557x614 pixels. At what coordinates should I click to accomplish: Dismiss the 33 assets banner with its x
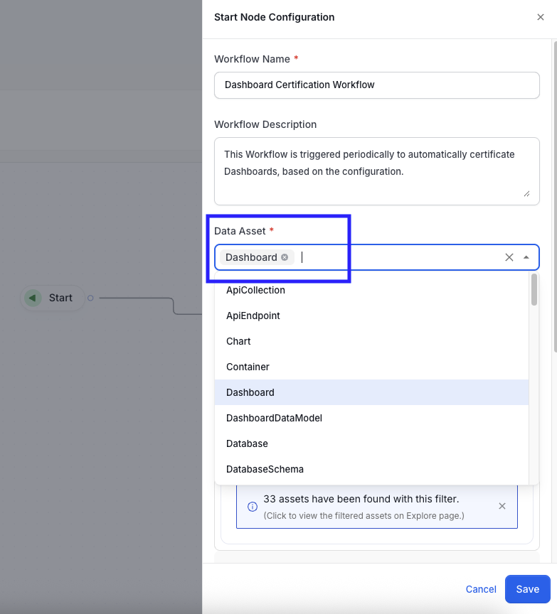click(x=502, y=506)
